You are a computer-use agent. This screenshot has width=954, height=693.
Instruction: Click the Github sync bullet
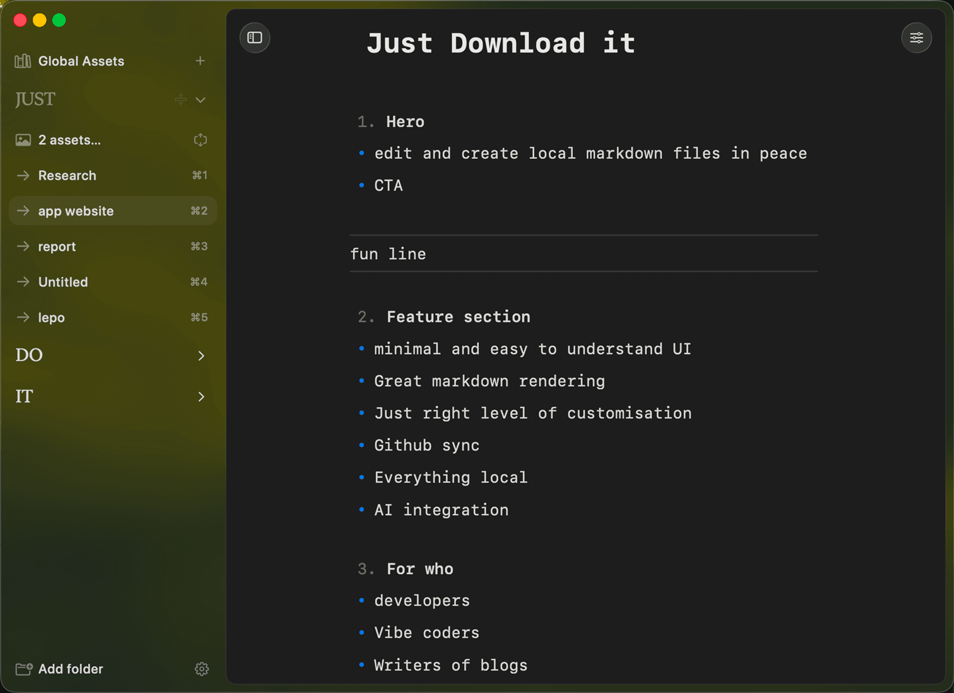click(x=427, y=445)
